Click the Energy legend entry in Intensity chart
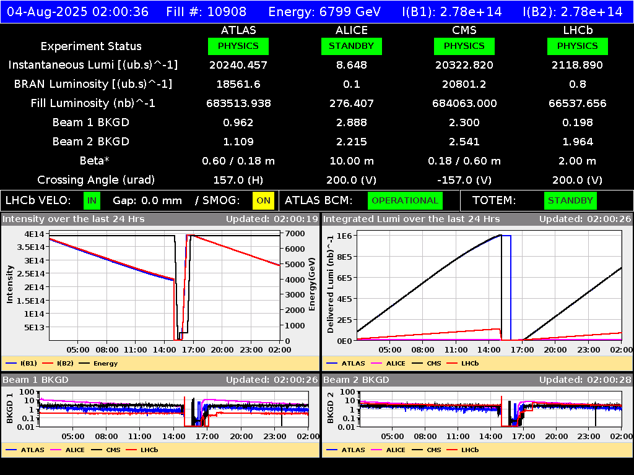Image resolution: width=634 pixels, height=475 pixels. (98, 364)
